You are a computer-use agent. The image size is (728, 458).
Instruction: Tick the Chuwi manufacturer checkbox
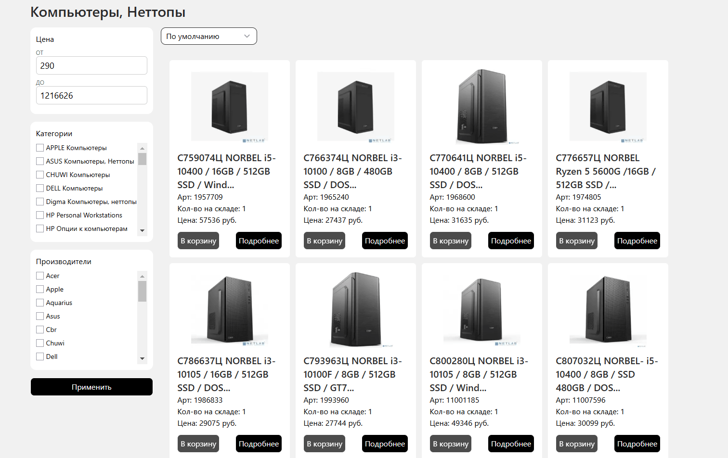coord(40,343)
